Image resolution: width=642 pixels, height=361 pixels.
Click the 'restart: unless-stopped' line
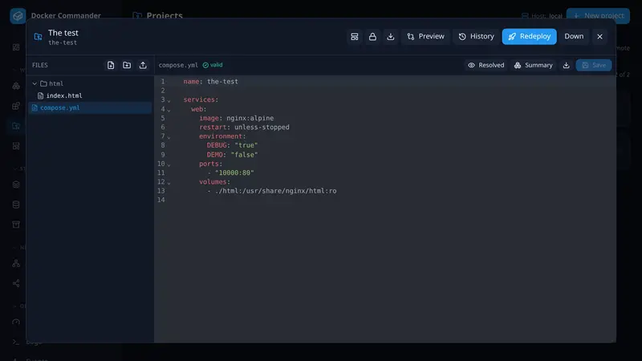coord(244,128)
